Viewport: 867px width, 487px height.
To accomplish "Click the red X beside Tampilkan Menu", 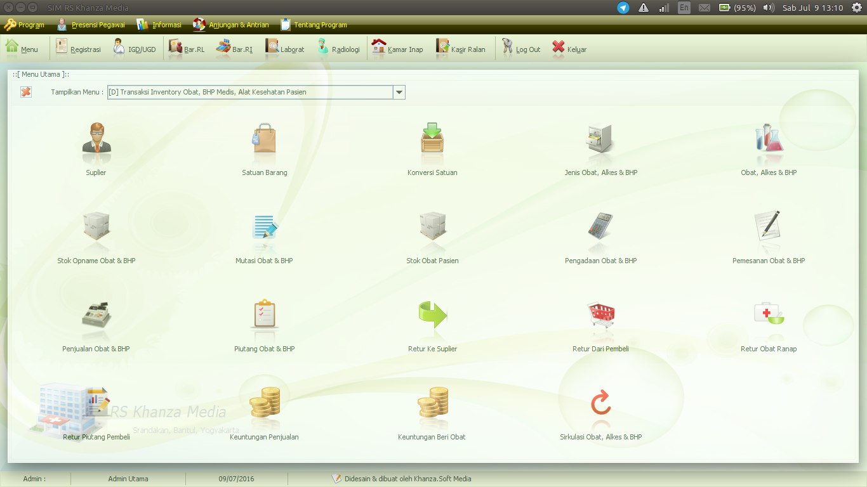I will click(x=25, y=92).
